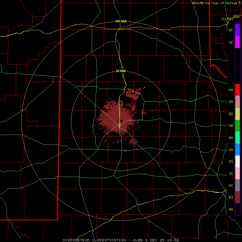Click the detached echo patch northeast of radar
This screenshot has width=242, height=242.
pos(134,93)
